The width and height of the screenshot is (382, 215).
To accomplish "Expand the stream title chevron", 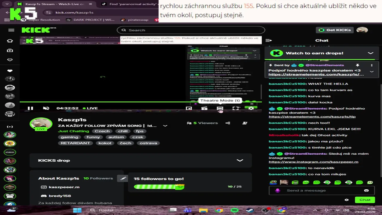I will tap(165, 126).
